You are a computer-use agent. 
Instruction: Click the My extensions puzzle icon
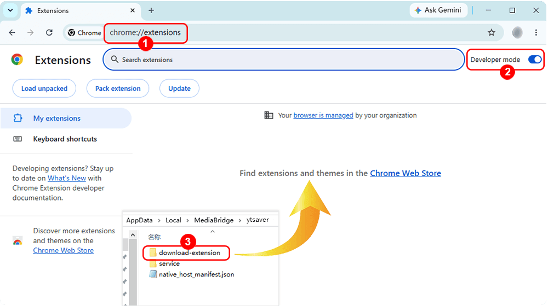(x=18, y=118)
